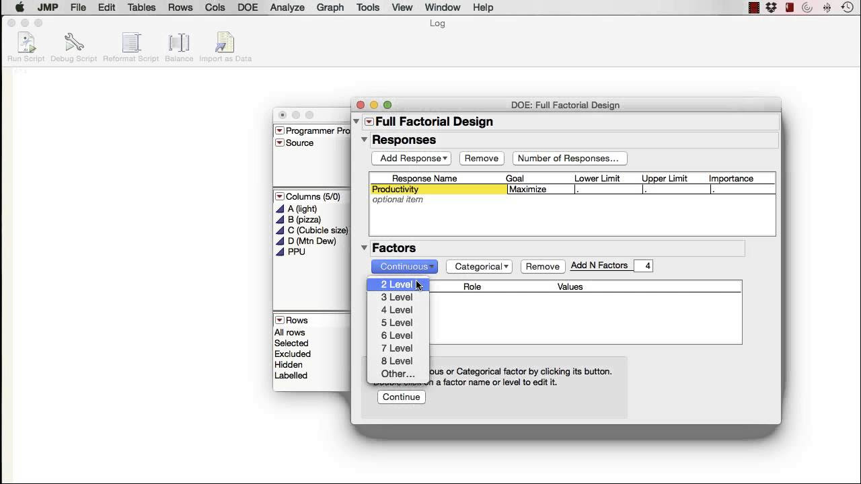Click Selected in Rows panel

[291, 344]
